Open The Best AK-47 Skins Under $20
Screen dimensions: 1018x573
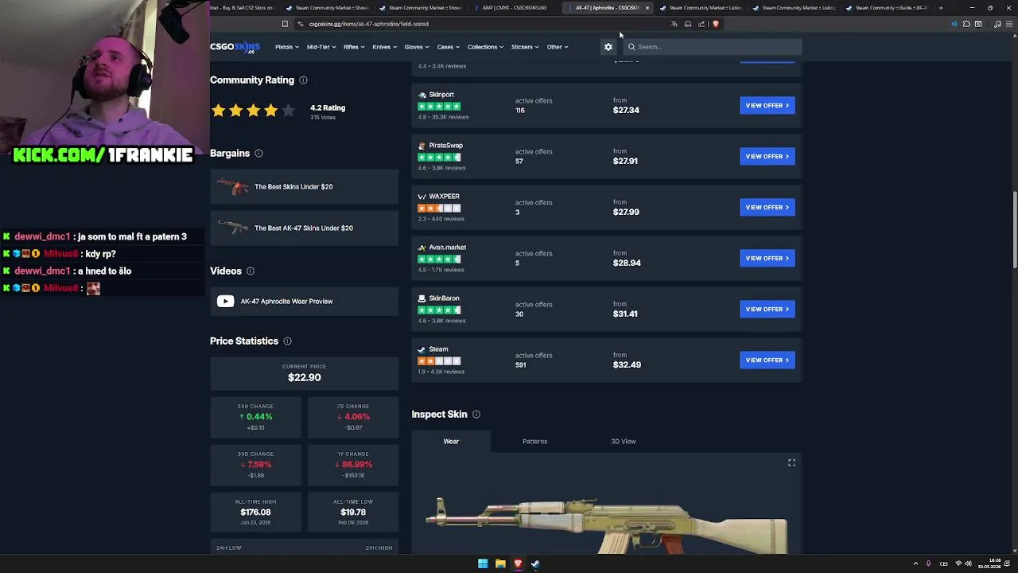304,228
